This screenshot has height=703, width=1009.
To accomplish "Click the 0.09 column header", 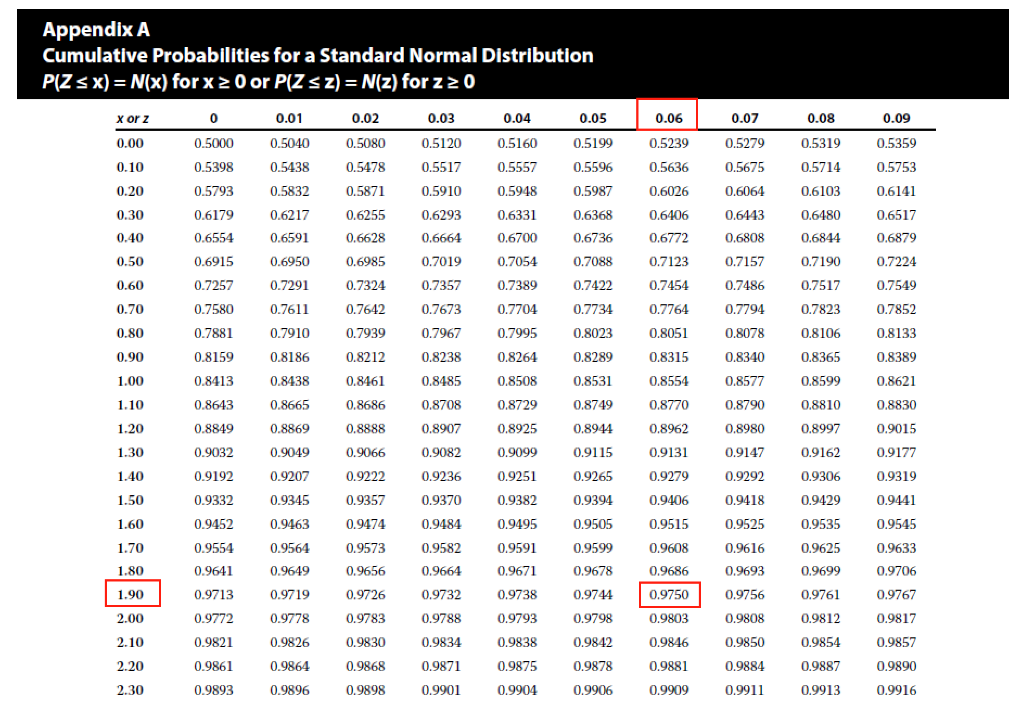I will click(896, 118).
